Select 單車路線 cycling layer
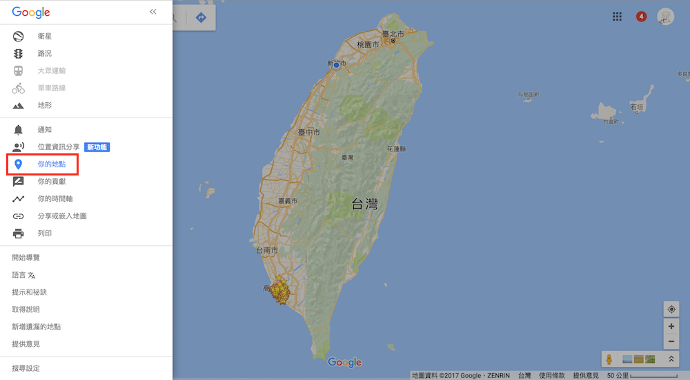Image resolution: width=690 pixels, height=380 pixels. (52, 88)
